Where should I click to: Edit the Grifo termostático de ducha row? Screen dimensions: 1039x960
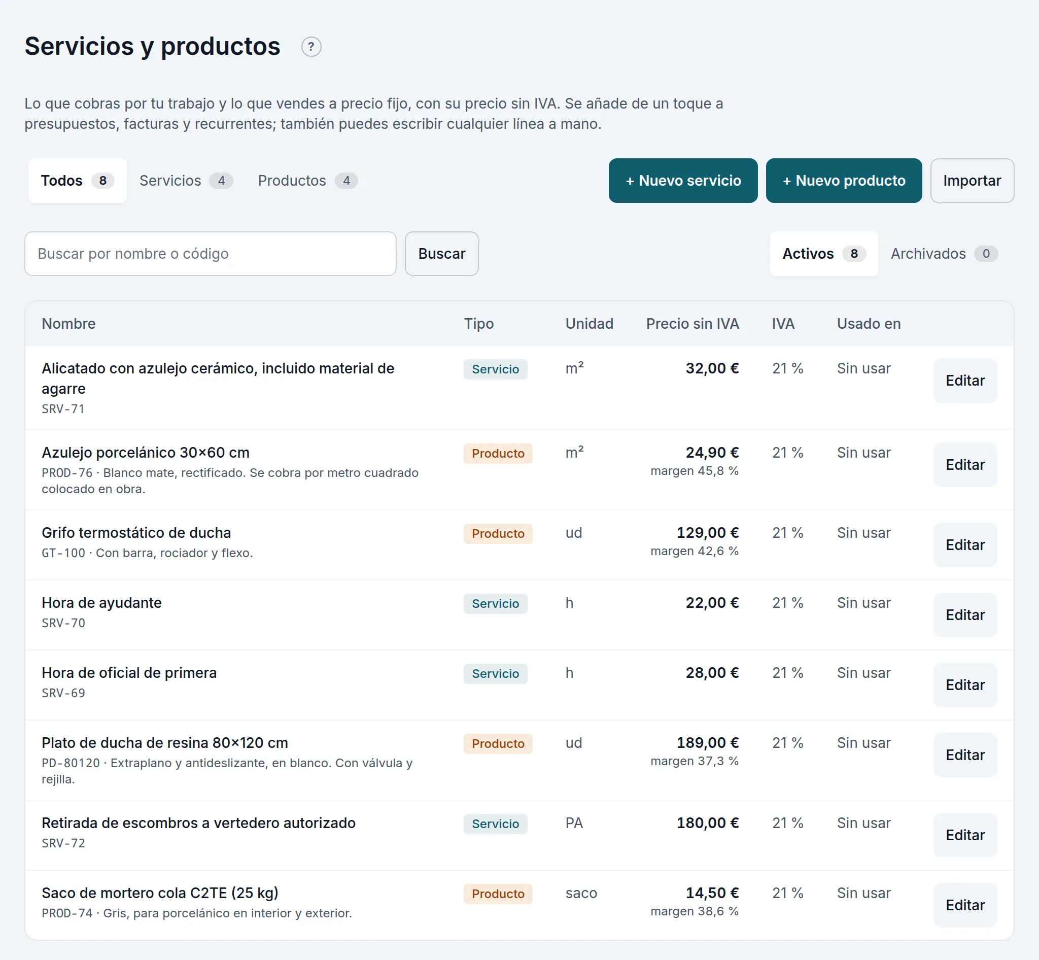pyautogui.click(x=965, y=544)
